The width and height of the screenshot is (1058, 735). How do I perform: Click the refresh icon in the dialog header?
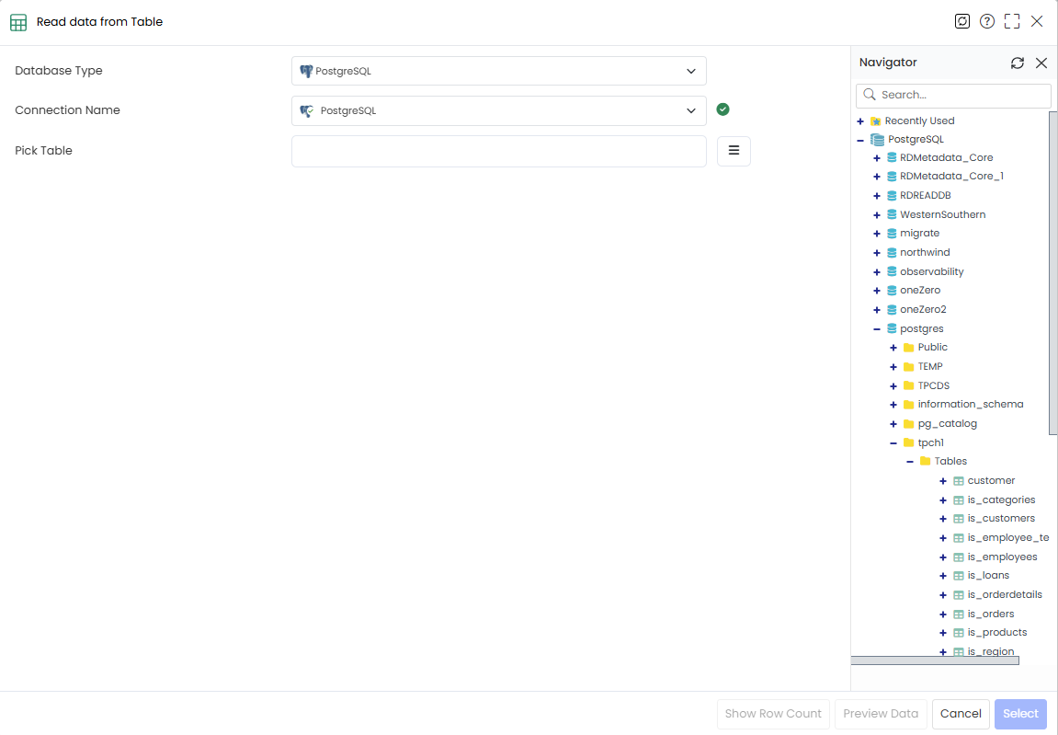click(x=962, y=22)
